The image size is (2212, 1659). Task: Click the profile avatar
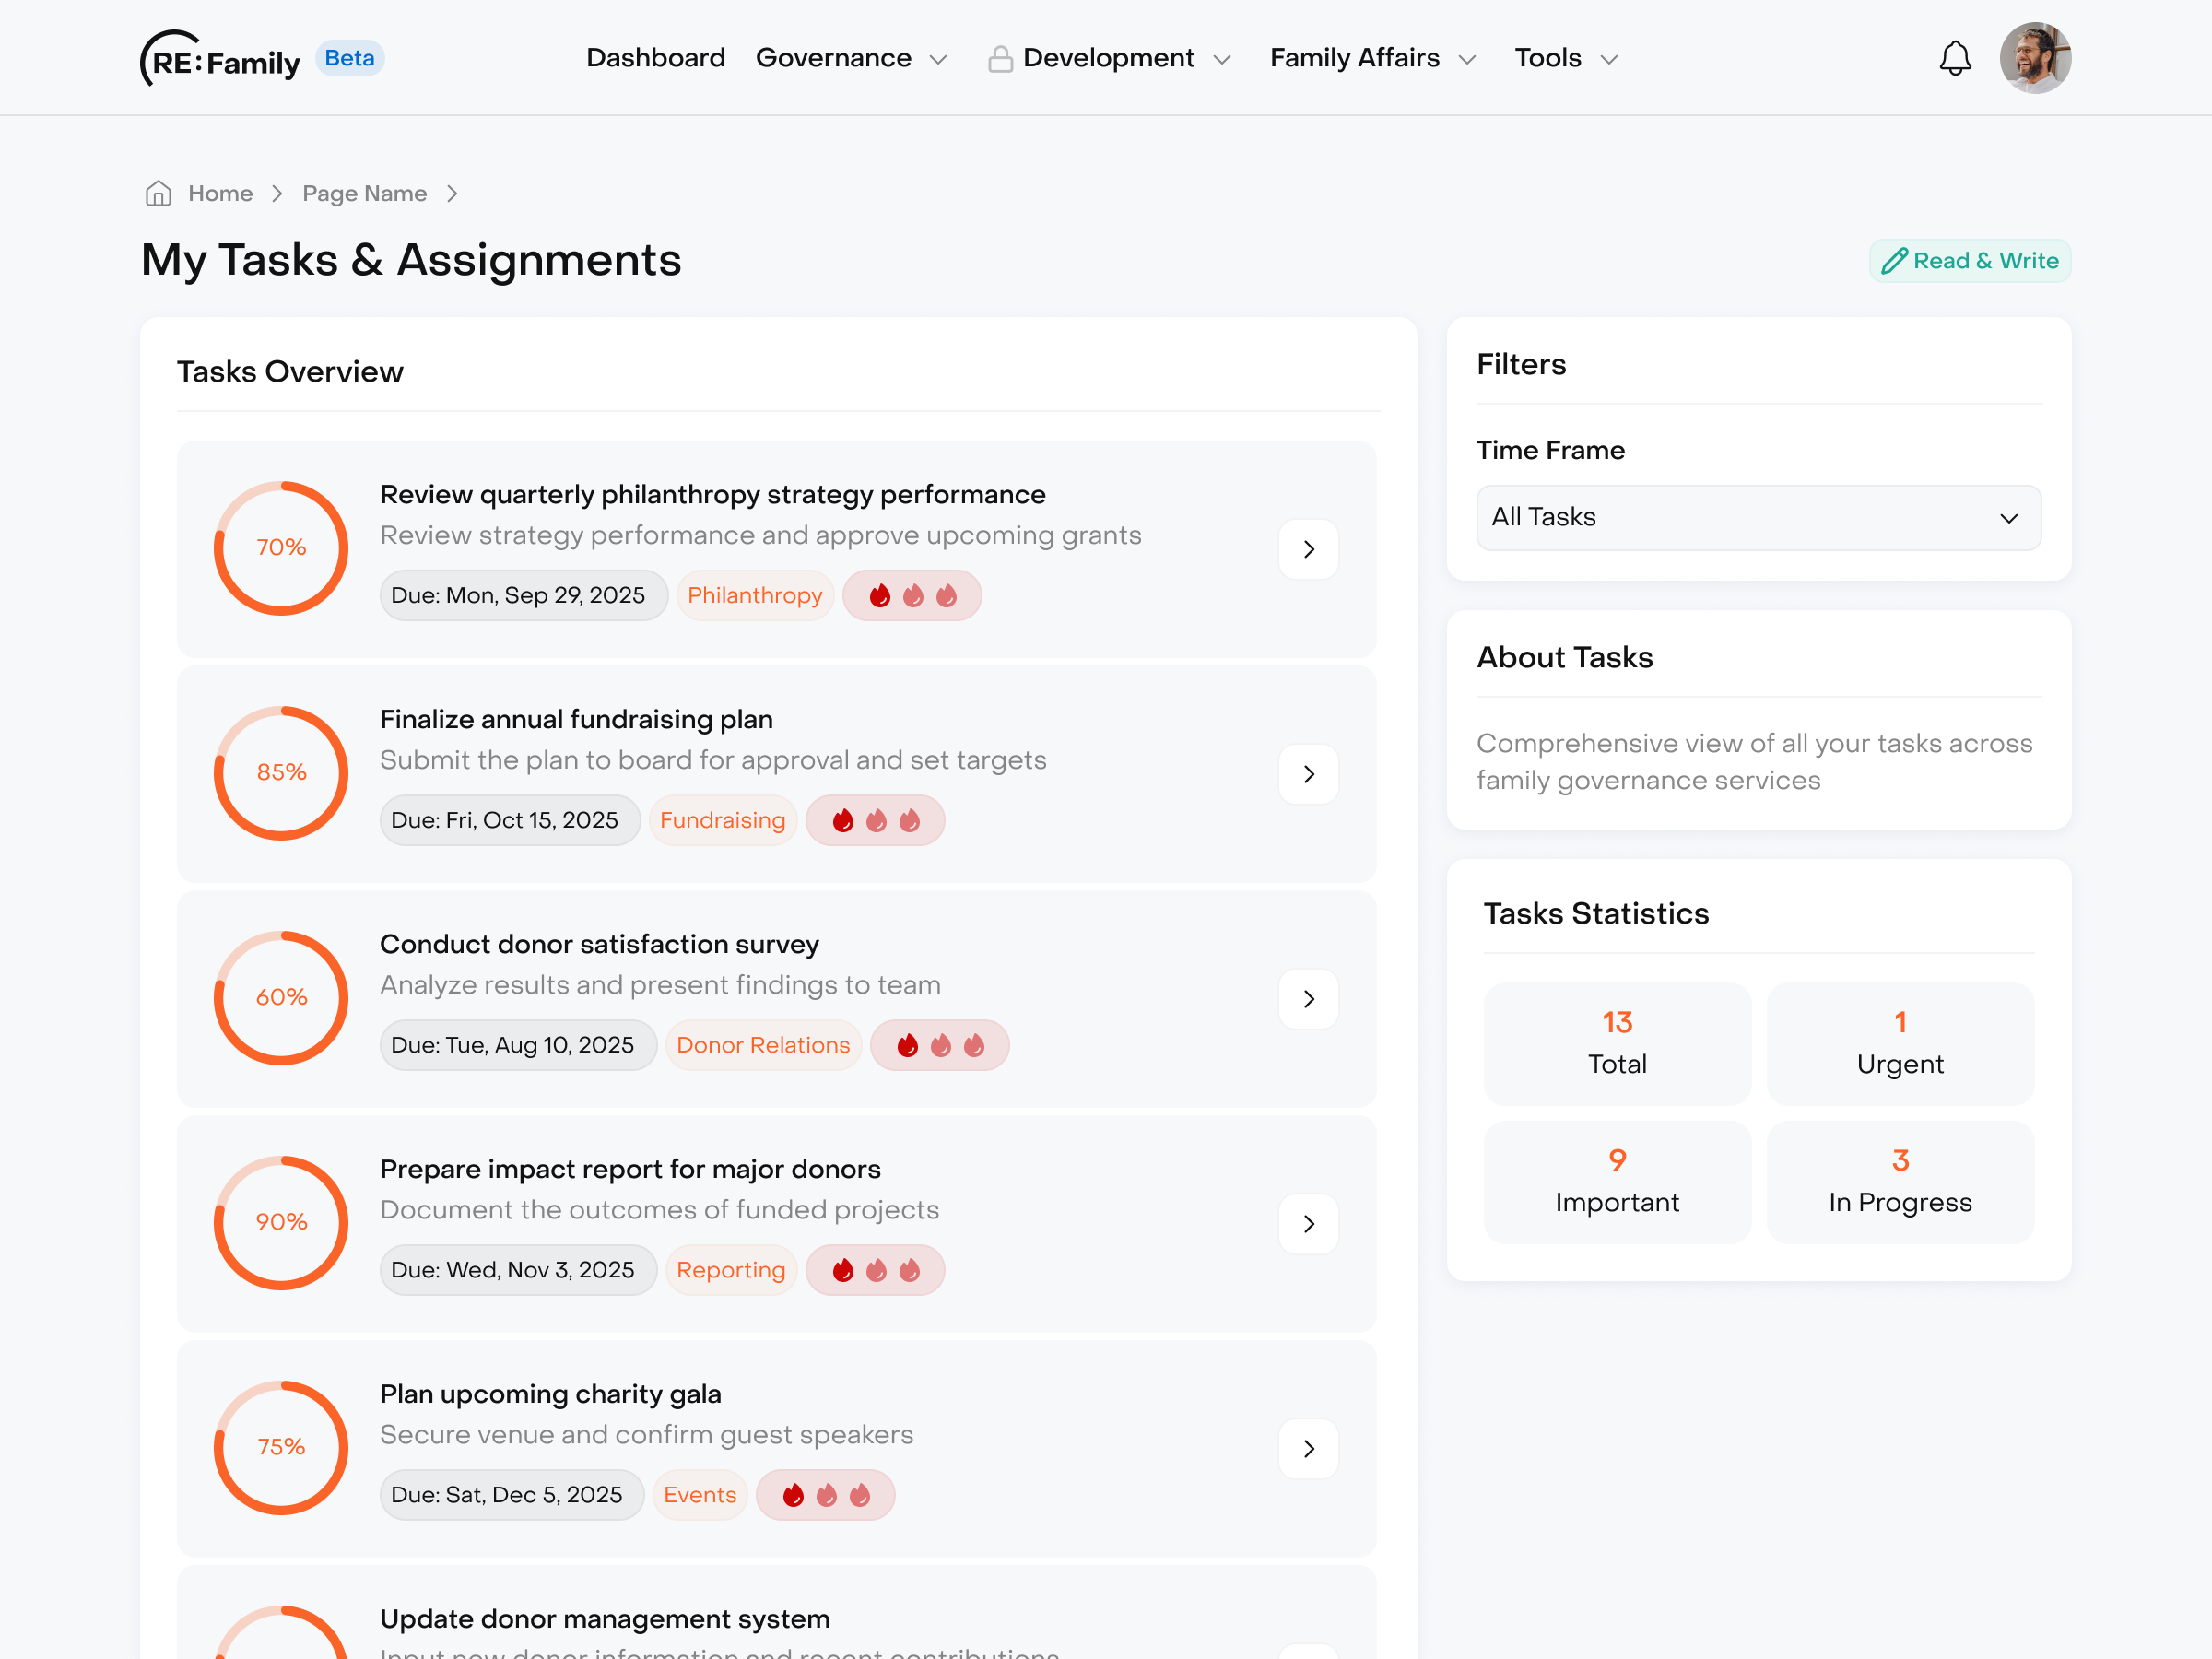pyautogui.click(x=2036, y=57)
